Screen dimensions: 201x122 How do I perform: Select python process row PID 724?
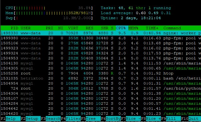pyautogui.click(x=101, y=88)
